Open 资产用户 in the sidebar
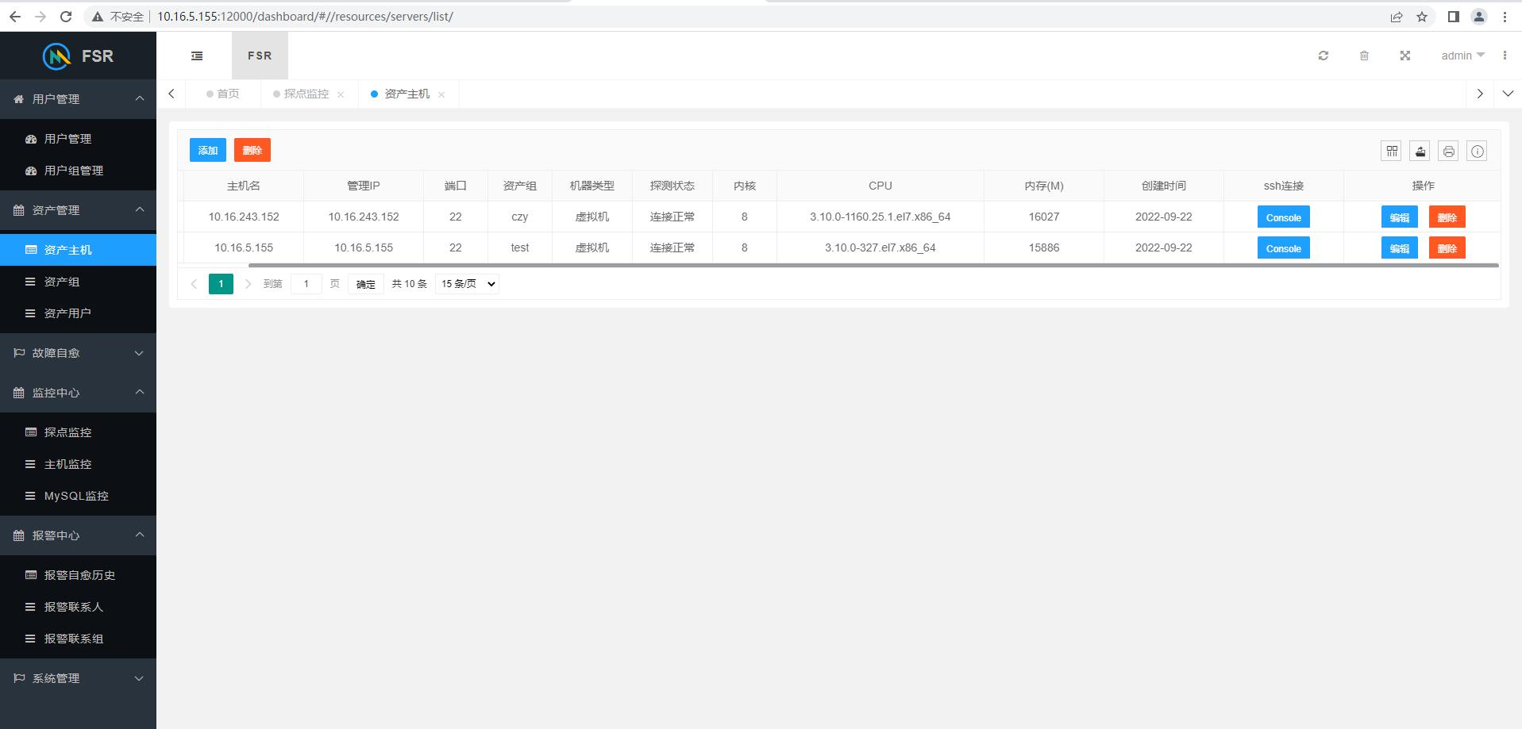Screen dimensions: 1522x729 (78, 313)
